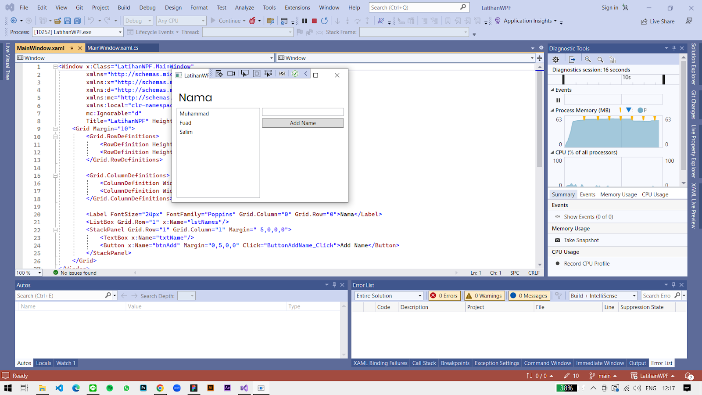Open the Locals debug tab
This screenshot has height=395, width=702.
click(x=43, y=363)
